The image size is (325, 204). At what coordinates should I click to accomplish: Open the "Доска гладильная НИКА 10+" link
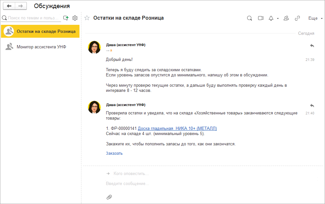[177, 128]
